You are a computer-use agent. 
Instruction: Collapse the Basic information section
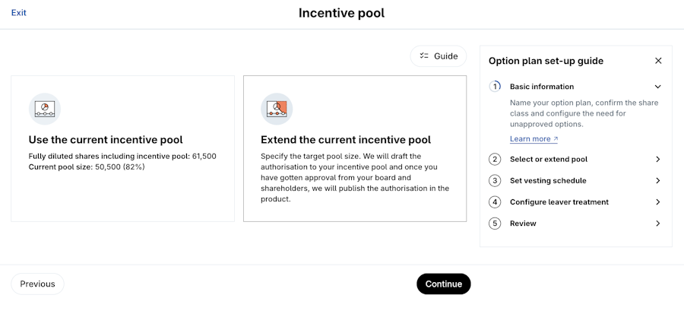click(x=657, y=87)
